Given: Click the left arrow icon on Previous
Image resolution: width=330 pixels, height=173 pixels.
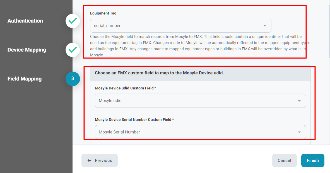Looking at the screenshot, I should [x=89, y=160].
